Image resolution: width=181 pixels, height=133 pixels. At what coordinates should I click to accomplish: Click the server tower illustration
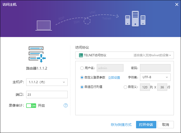point(132,19)
